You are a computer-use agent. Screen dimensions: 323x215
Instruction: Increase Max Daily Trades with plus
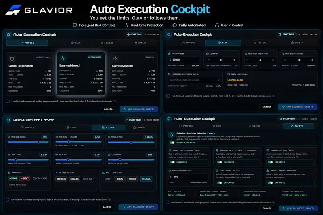click(312, 60)
